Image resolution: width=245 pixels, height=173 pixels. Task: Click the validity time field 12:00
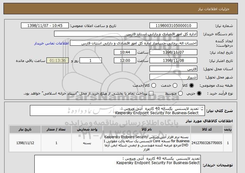coord(125,61)
